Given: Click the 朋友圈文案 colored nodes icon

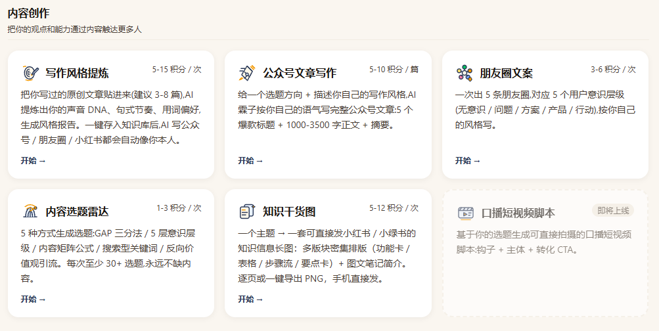Looking at the screenshot, I should 464,73.
